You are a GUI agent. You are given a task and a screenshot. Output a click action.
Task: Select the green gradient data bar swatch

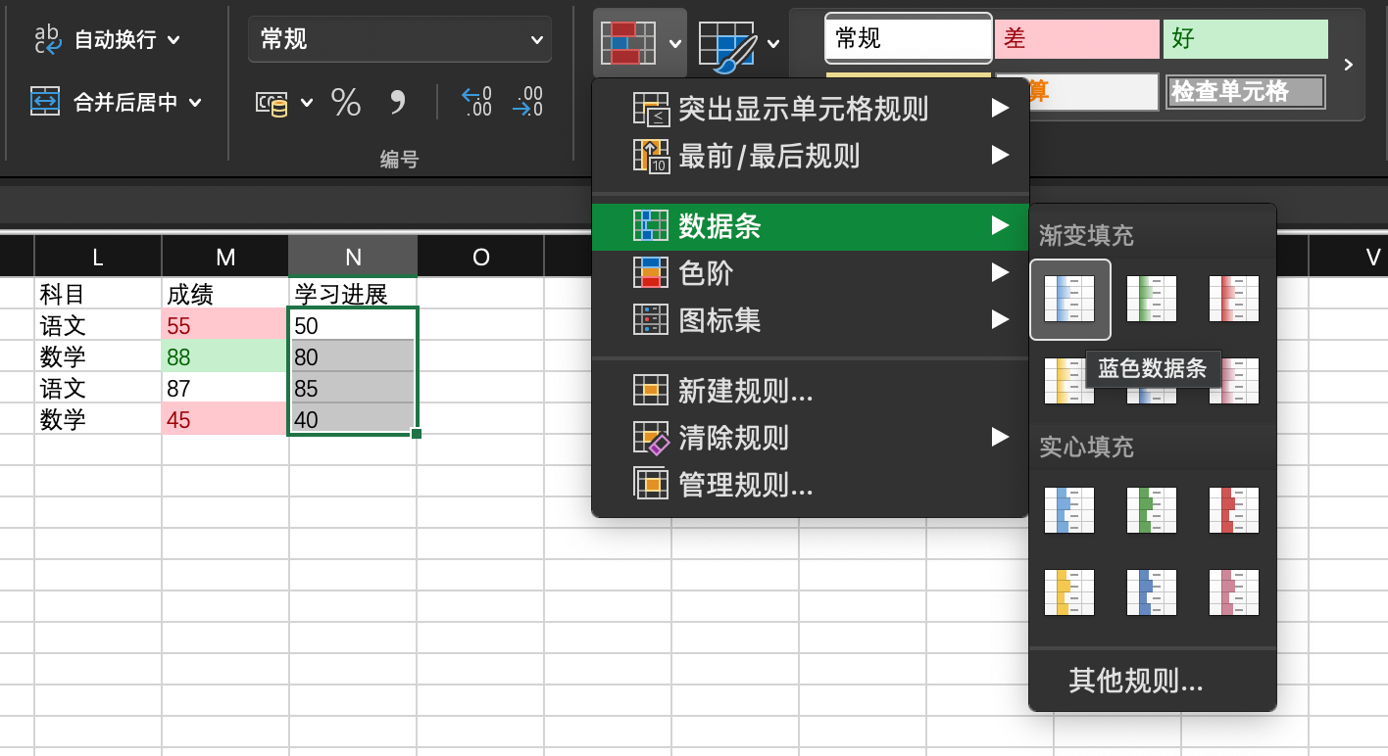[x=1151, y=299]
